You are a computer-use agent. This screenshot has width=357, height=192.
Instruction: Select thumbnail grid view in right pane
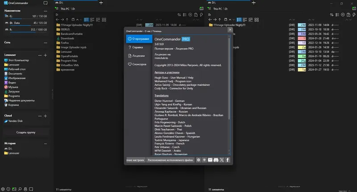257,20
